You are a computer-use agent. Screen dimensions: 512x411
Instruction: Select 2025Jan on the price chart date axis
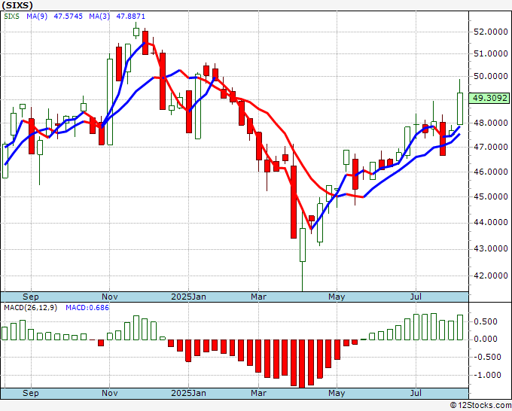189,297
